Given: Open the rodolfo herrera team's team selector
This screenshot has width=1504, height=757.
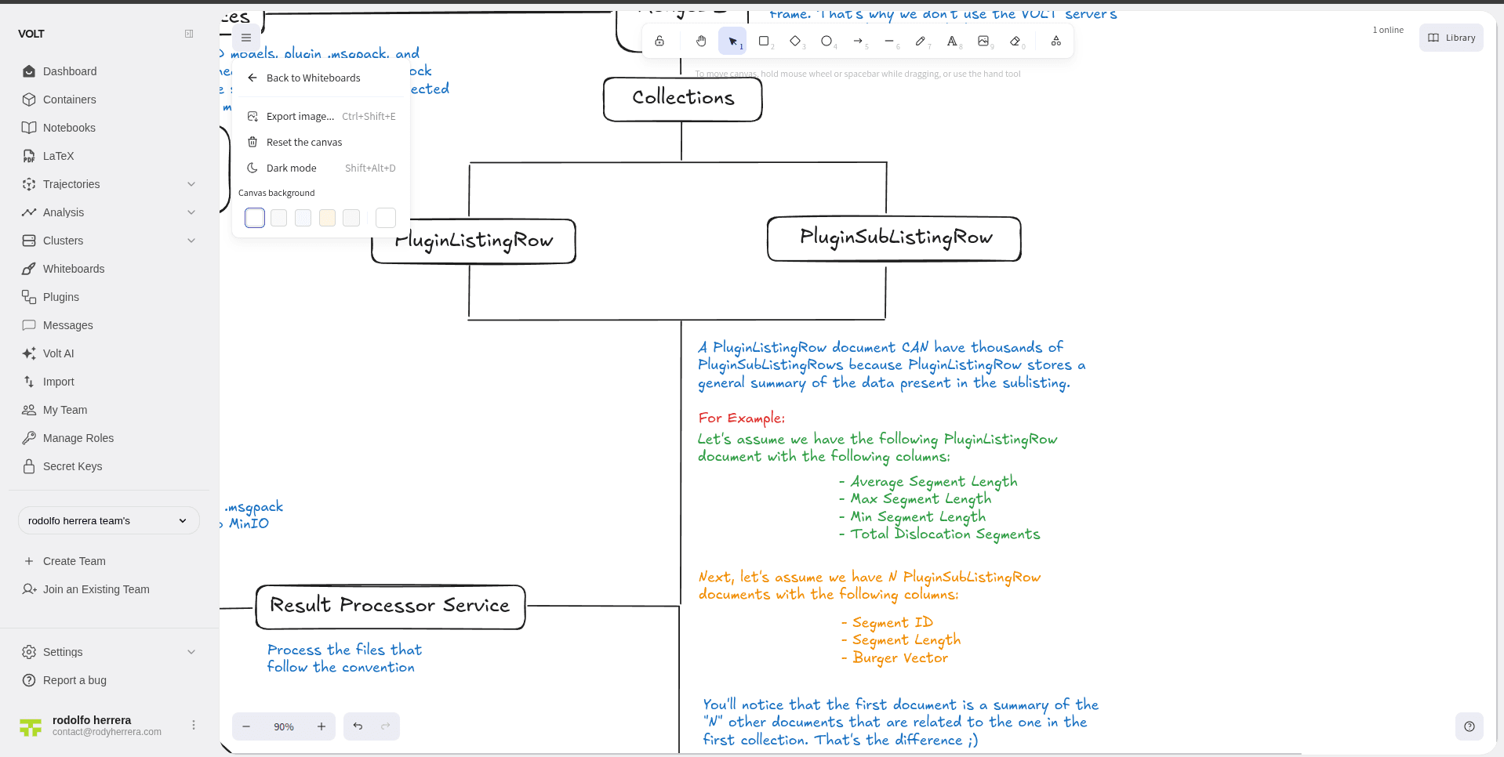Looking at the screenshot, I should pyautogui.click(x=108, y=520).
